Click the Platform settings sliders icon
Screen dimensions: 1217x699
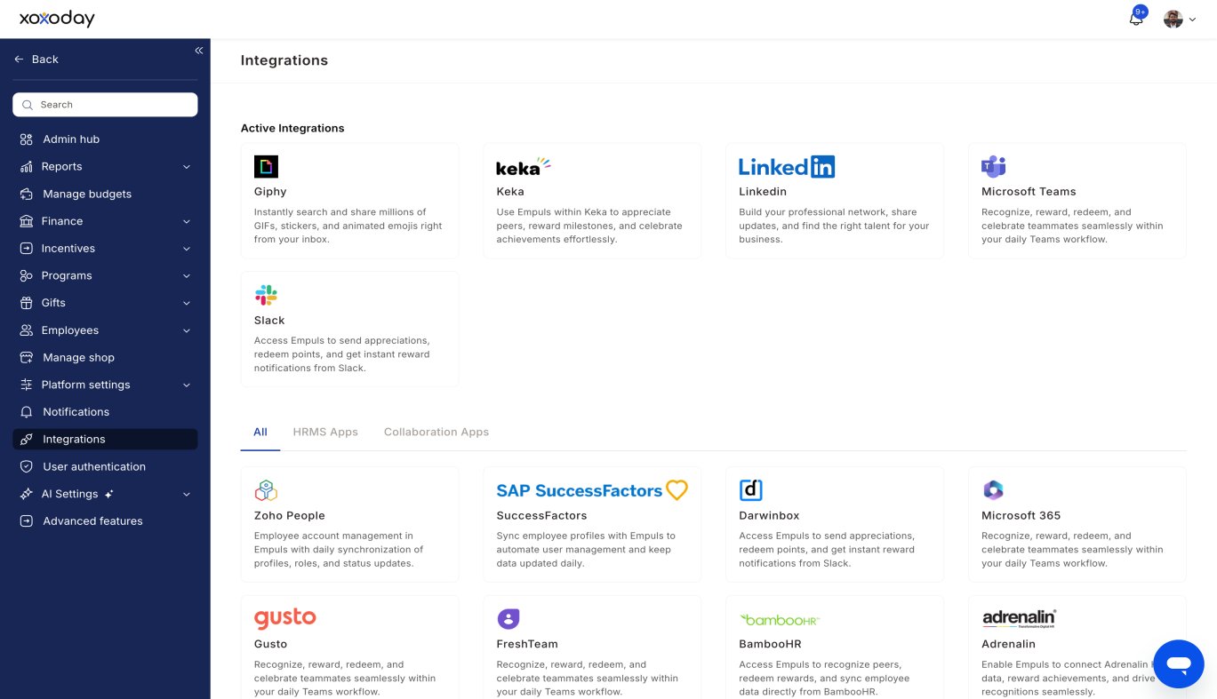coord(27,385)
